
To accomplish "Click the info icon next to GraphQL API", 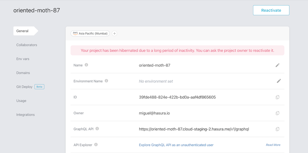I will pos(97,129).
